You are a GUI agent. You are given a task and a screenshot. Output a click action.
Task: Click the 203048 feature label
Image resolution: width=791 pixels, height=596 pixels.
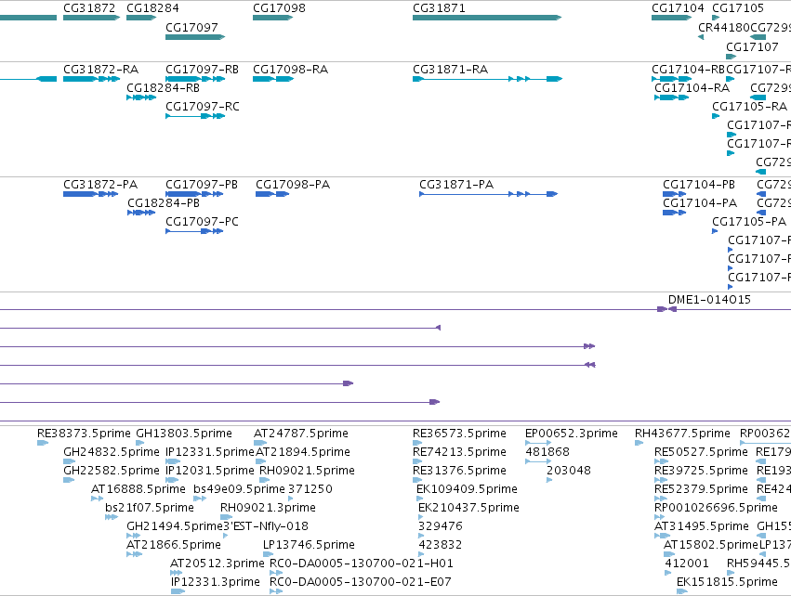click(569, 471)
